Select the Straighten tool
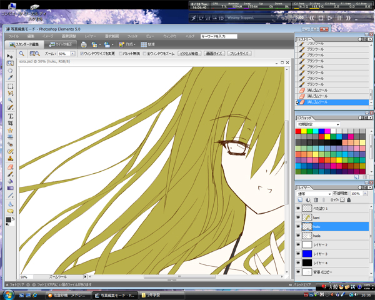 pyautogui.click(x=10, y=137)
